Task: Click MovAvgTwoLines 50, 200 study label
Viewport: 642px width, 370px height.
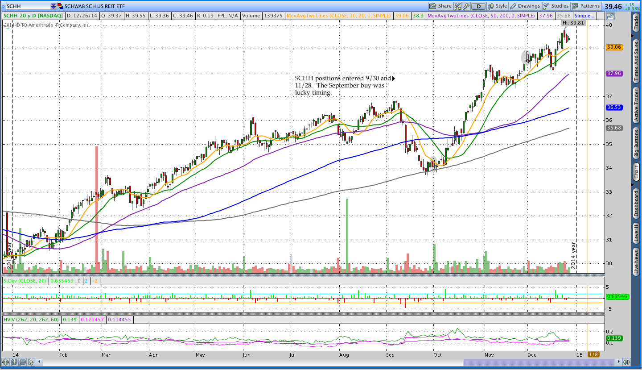Action: click(481, 16)
